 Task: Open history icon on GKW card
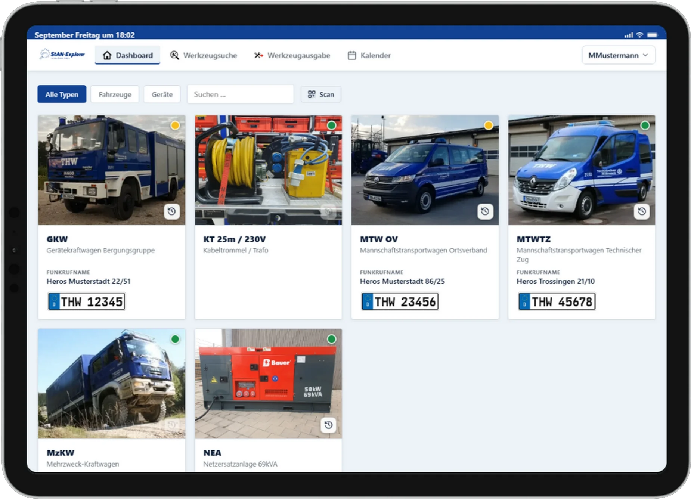172,212
